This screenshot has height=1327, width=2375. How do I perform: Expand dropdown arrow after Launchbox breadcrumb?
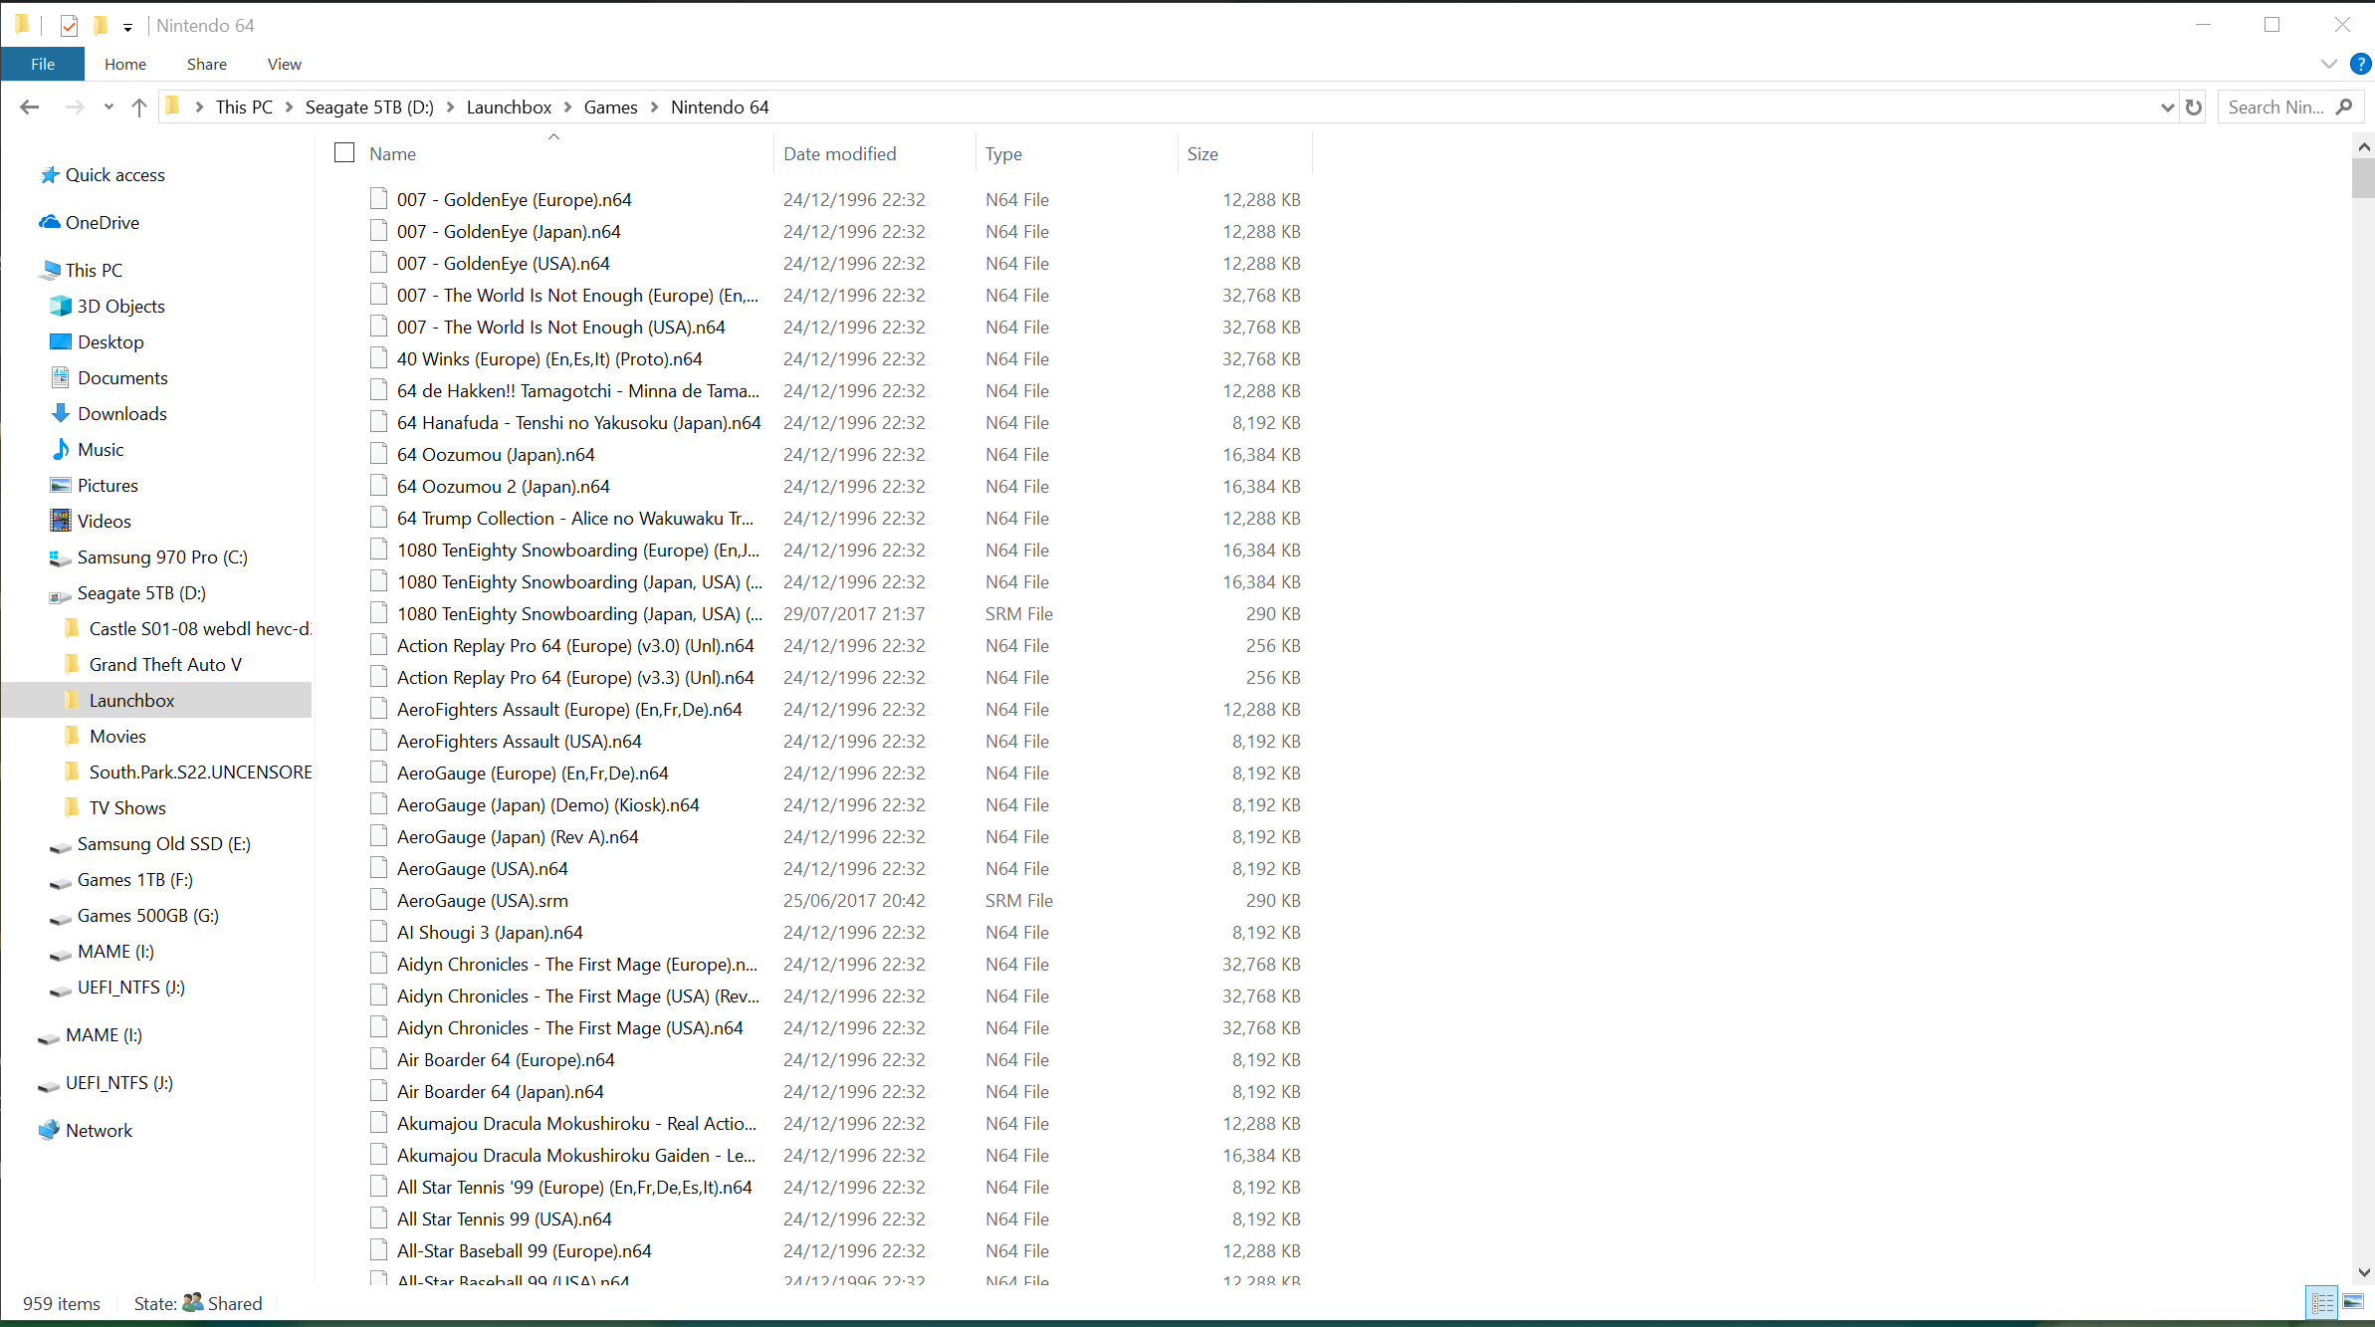(568, 107)
